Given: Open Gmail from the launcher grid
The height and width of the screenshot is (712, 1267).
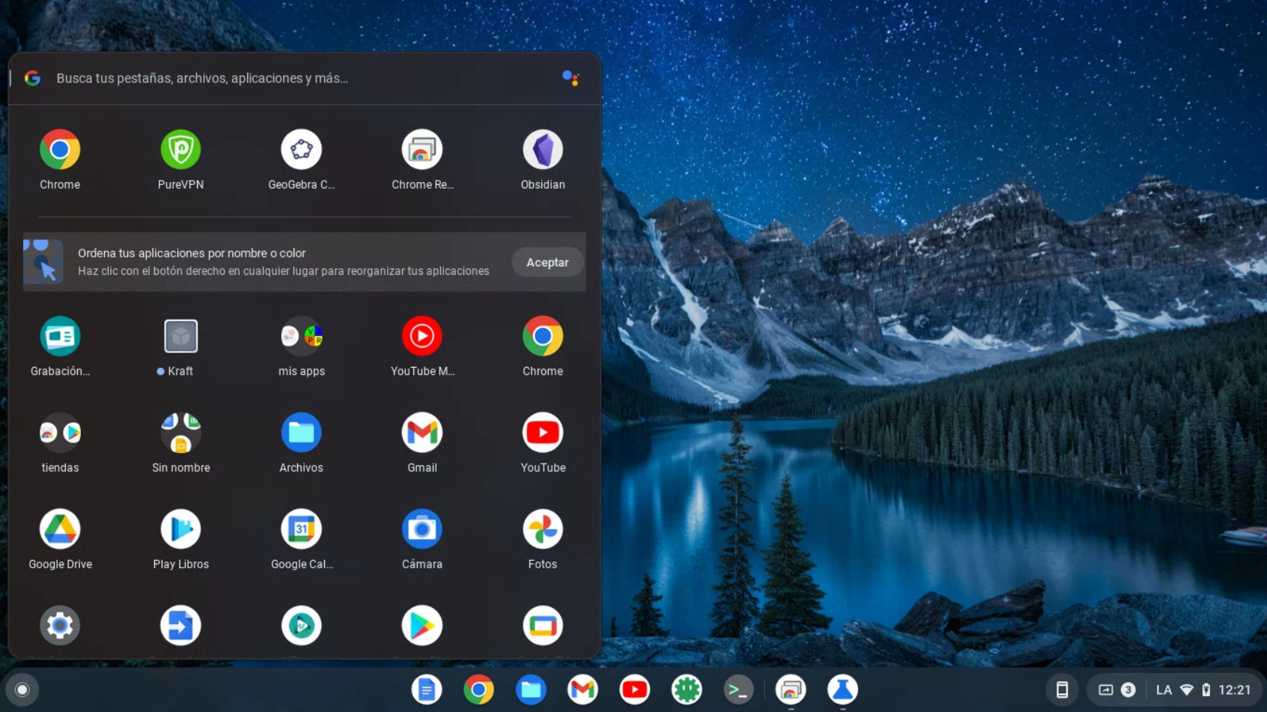Looking at the screenshot, I should point(422,433).
